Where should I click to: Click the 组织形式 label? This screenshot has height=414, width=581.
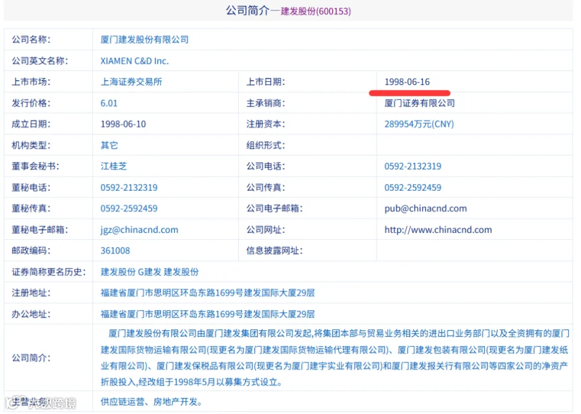click(266, 145)
